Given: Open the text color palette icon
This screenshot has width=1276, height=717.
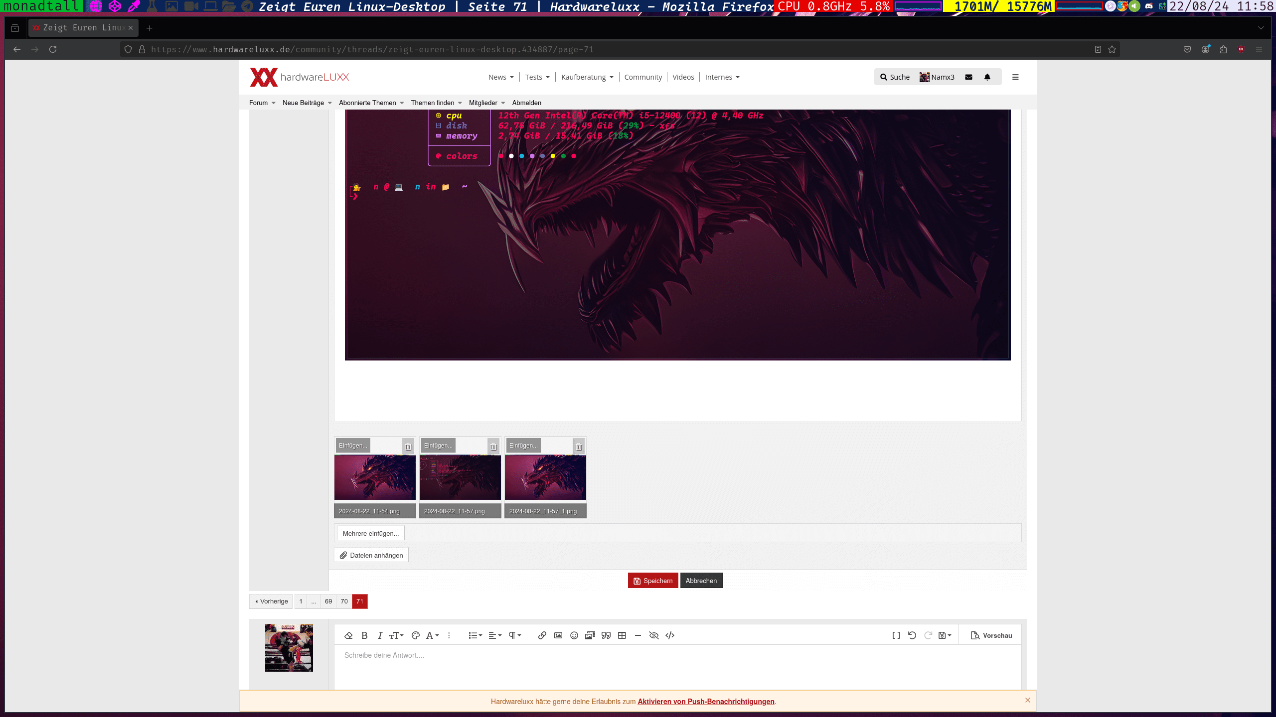Looking at the screenshot, I should coord(416,635).
